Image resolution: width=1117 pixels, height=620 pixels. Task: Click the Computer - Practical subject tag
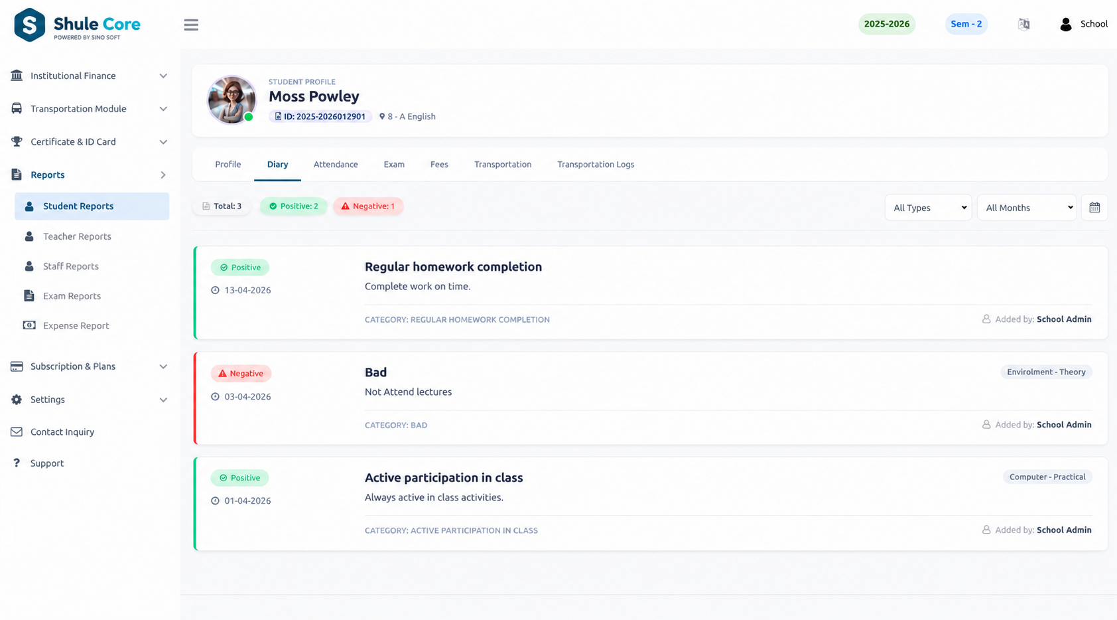pos(1047,477)
